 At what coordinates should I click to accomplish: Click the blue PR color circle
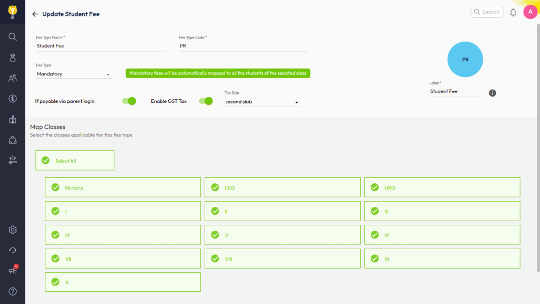(x=465, y=60)
